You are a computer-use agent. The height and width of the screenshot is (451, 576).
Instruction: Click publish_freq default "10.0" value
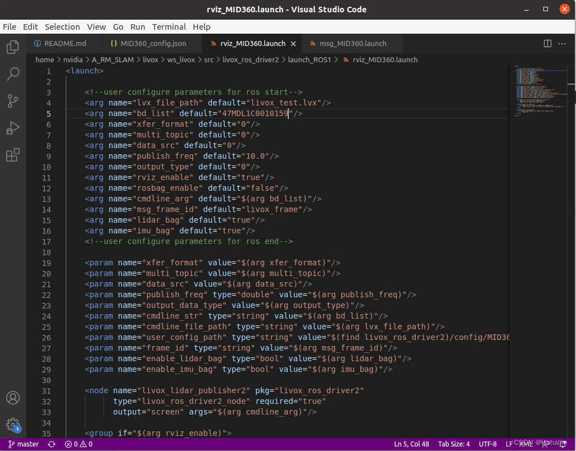click(x=255, y=156)
